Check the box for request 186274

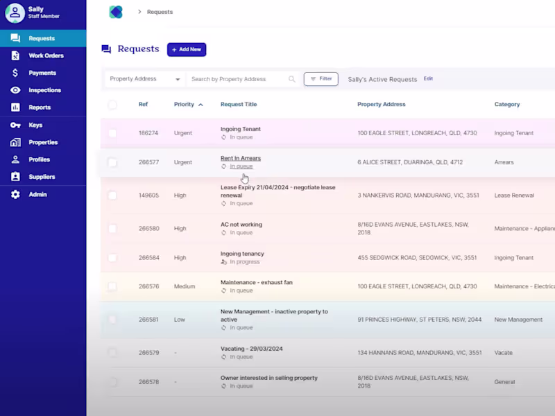click(x=112, y=133)
